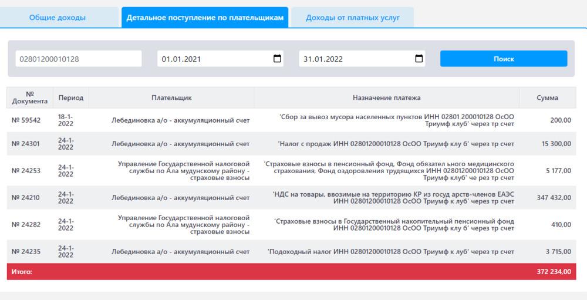Select document row № 24282
The width and height of the screenshot is (587, 300).
coord(26,225)
